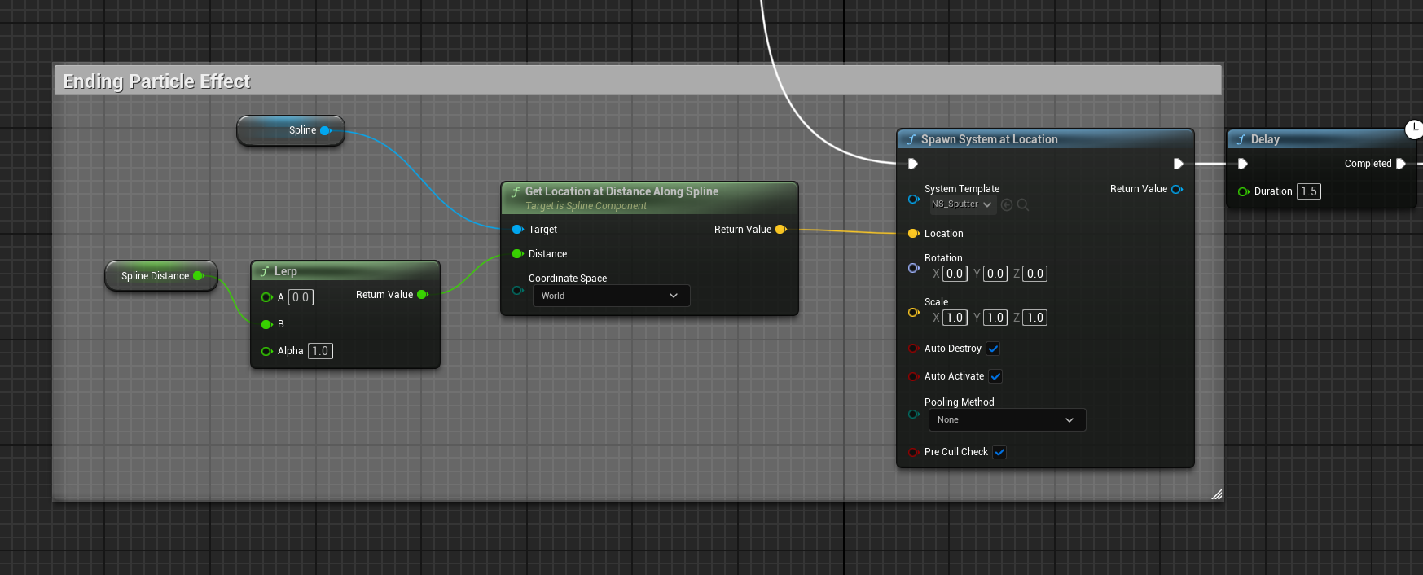Edit the Lerp A value field
Image resolution: width=1423 pixels, height=575 pixels.
301,297
